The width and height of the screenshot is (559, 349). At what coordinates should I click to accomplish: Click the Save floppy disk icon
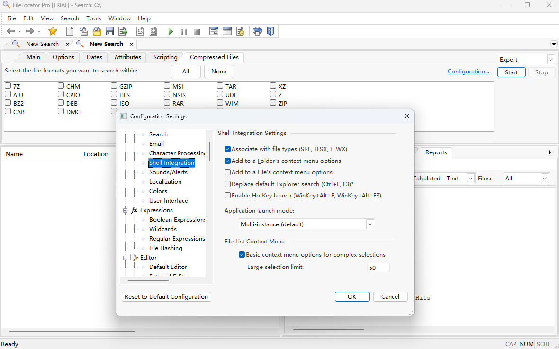click(x=109, y=31)
